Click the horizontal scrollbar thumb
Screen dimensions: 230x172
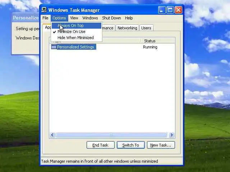(111, 135)
